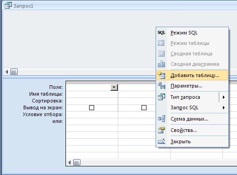
Task: Click the Запрос1 query icon in title
Action: tap(8, 5)
